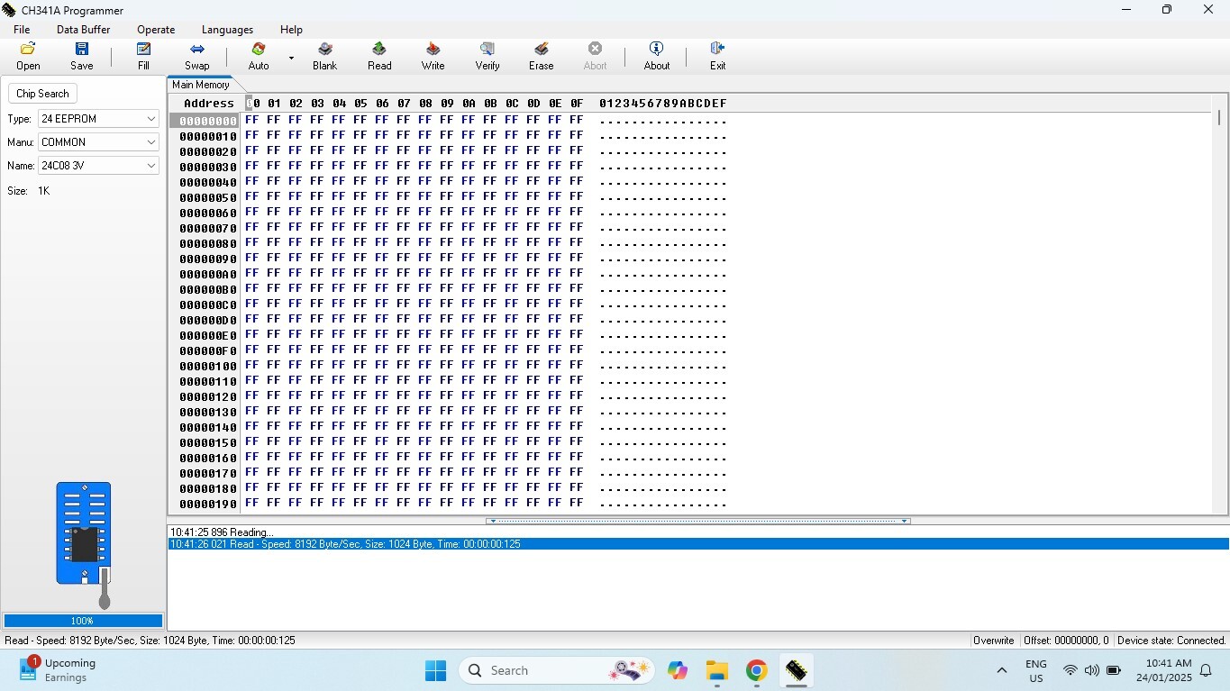Click the Device state Connected status
The width and height of the screenshot is (1230, 691).
(1171, 641)
